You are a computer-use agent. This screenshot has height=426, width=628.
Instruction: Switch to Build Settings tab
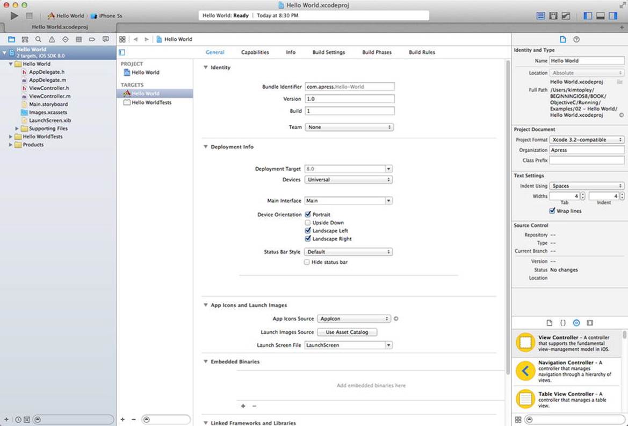(x=329, y=52)
